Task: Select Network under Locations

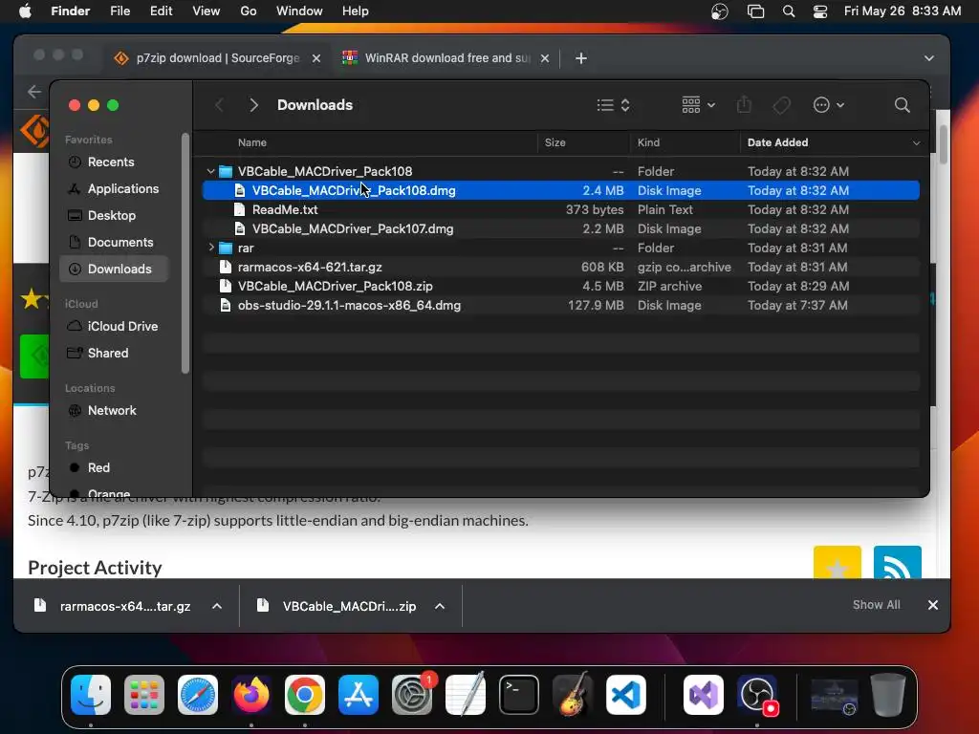Action: click(114, 411)
